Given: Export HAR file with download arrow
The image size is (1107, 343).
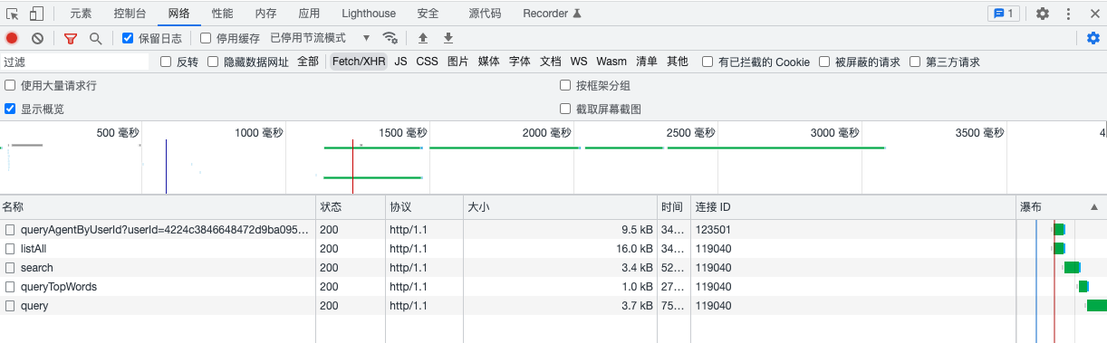Looking at the screenshot, I should (448, 38).
